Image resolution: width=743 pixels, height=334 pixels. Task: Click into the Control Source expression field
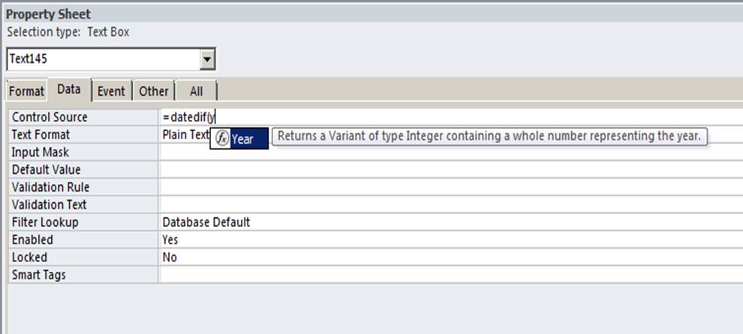(450, 117)
